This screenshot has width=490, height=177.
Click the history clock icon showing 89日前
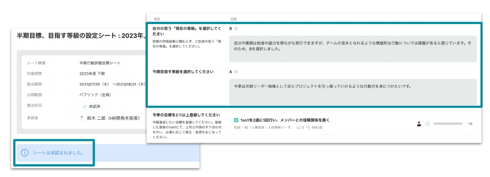(x=308, y=127)
